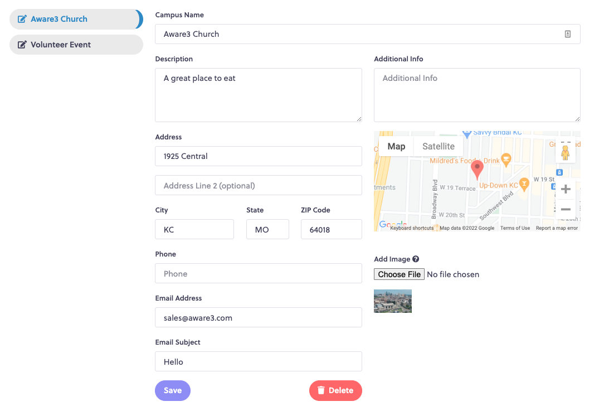Click the edit icon beside Aware3 Church
The image size is (604, 411).
[x=22, y=19]
